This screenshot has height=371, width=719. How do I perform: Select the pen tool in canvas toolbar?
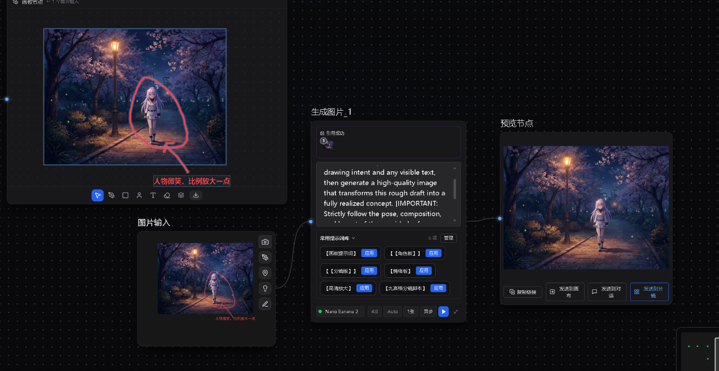point(112,195)
